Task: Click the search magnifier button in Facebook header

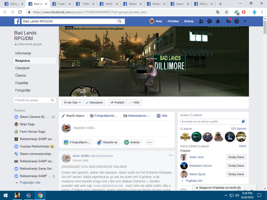Action: point(120,21)
